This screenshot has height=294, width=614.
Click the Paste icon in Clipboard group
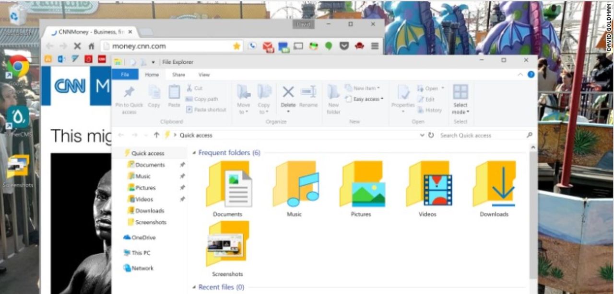coord(174,93)
